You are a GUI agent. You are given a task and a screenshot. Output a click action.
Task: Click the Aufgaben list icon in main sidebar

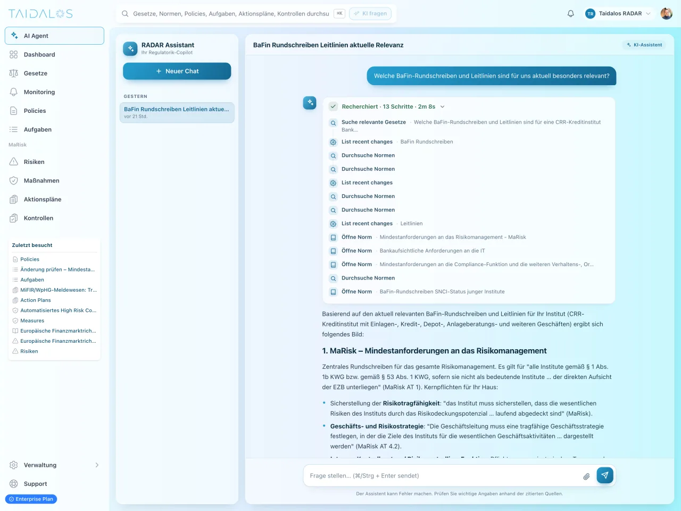(14, 129)
